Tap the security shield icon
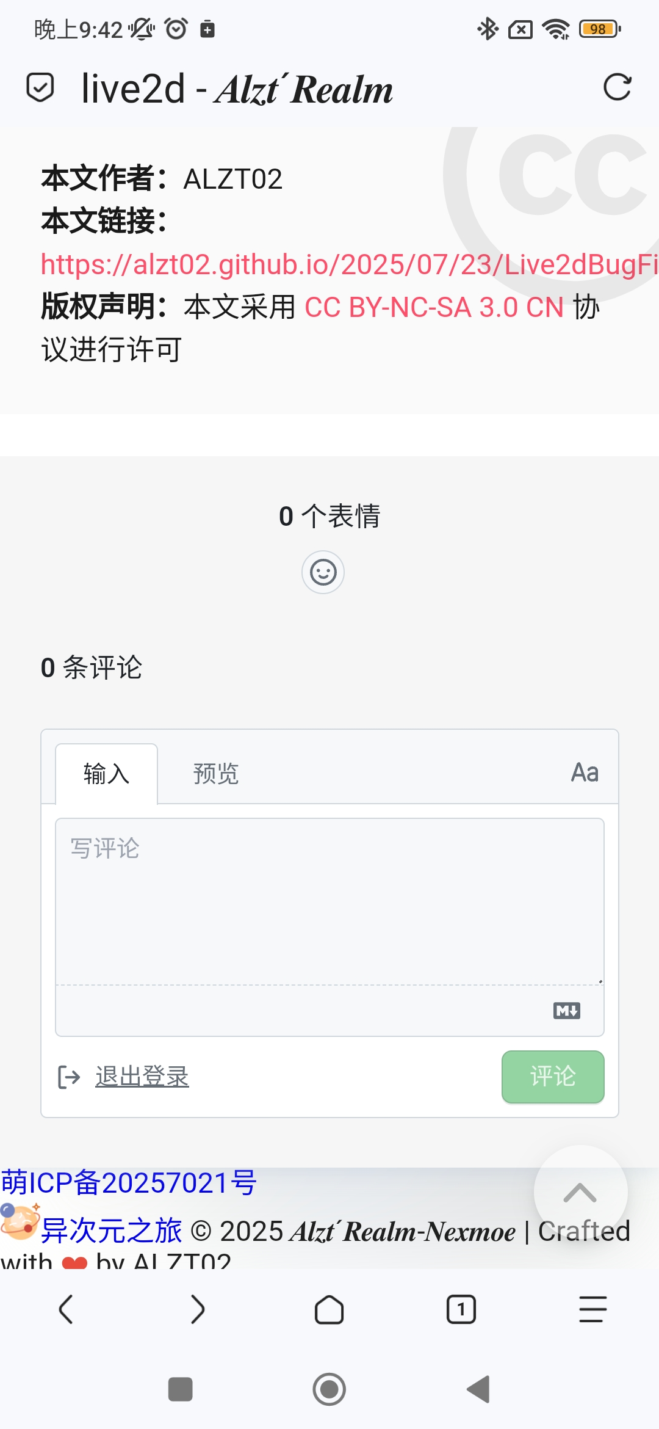 coord(40,87)
